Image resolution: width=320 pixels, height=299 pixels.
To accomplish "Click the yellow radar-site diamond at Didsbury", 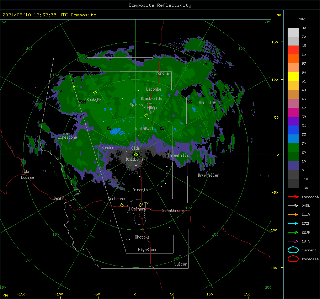I will point(136,155).
